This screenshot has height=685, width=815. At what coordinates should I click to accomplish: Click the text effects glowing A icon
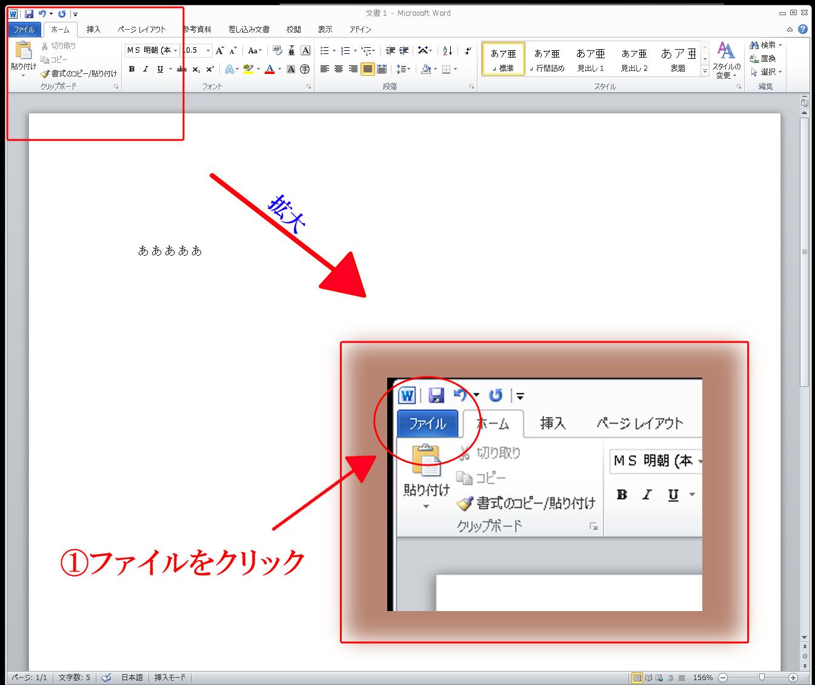click(230, 69)
